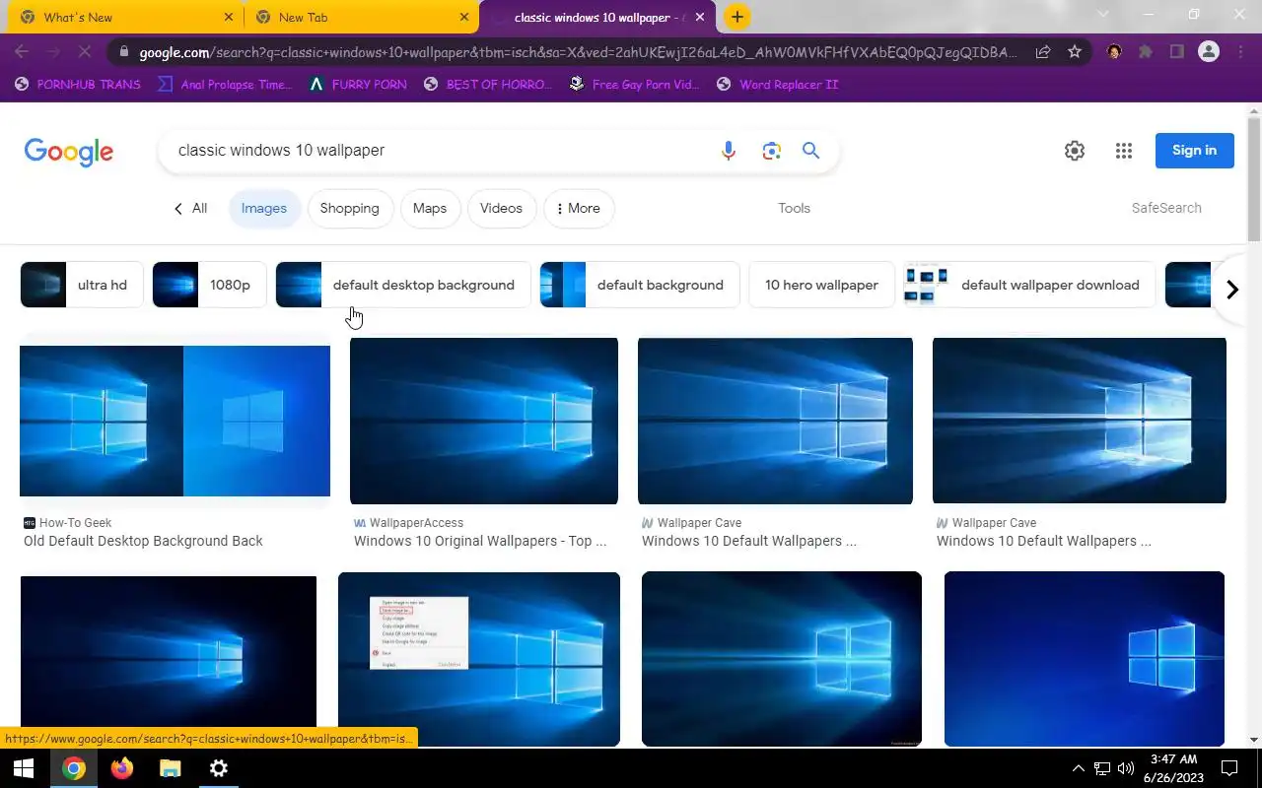The height and width of the screenshot is (788, 1262).
Task: Close the What's New tab
Action: 228,18
